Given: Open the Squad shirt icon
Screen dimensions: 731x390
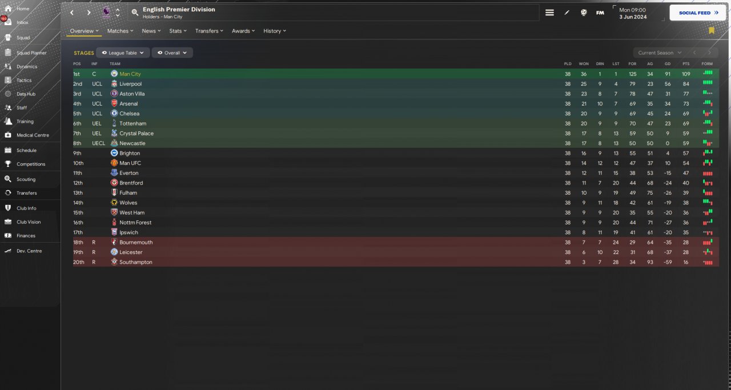Looking at the screenshot, I should tap(7, 38).
